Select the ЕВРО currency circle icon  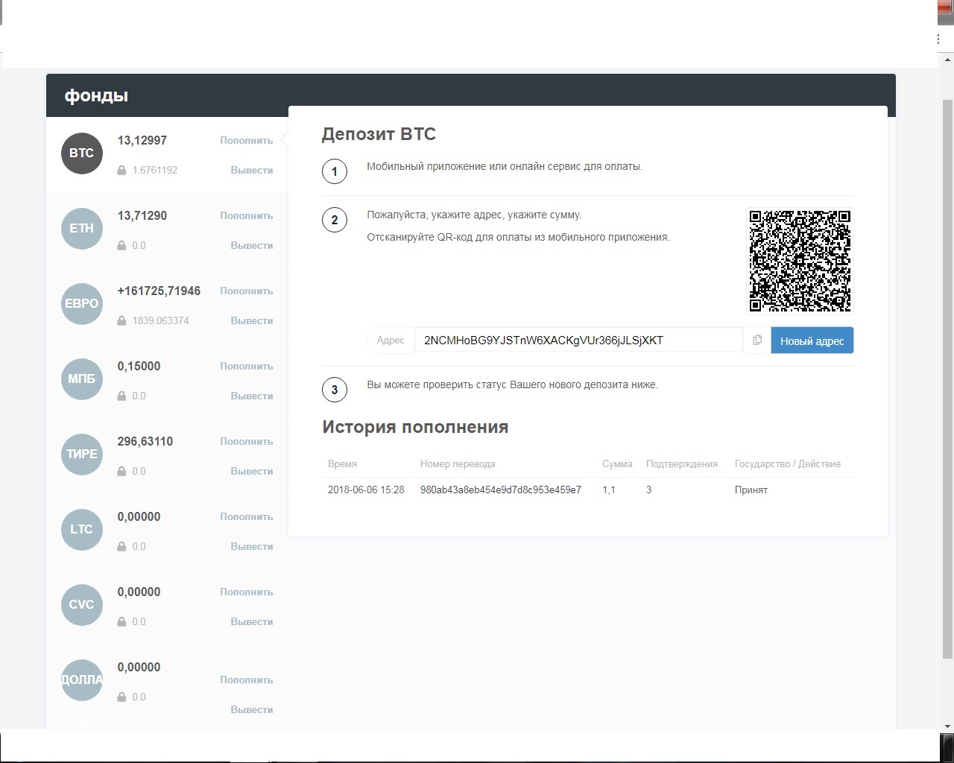pos(81,304)
